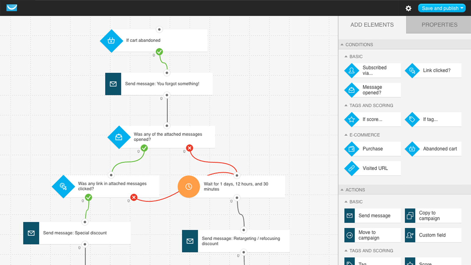Select the Purchase wallet icon
This screenshot has height=265, width=471.
pyautogui.click(x=351, y=149)
